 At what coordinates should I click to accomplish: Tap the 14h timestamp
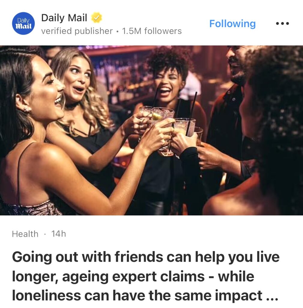[59, 234]
